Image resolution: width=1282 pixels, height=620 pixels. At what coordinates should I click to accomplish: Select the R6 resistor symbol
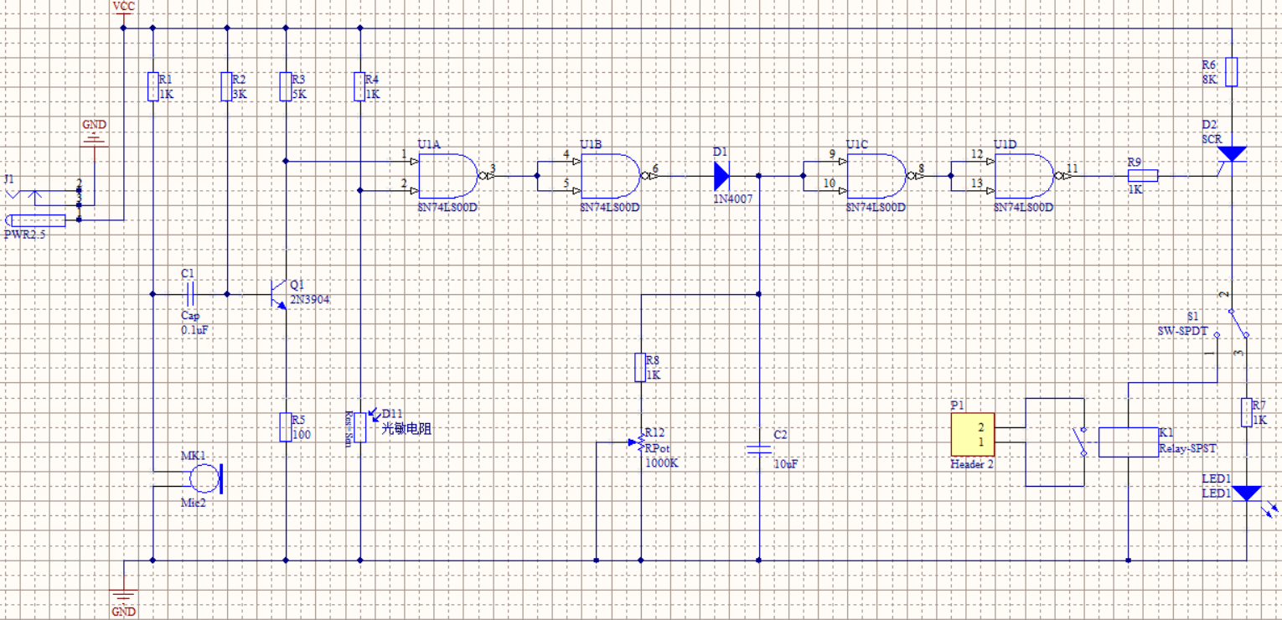[x=1232, y=72]
